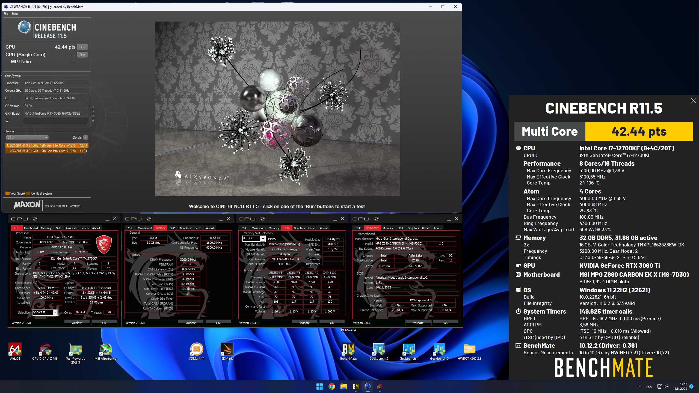
Task: Switch to CPU-Z MSI in the taskbar
Action: pos(380,386)
